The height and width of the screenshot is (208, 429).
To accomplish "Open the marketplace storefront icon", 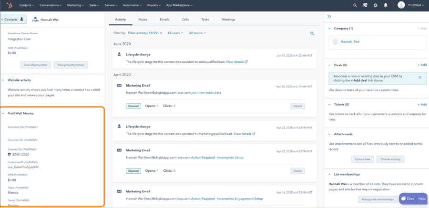I will (365, 5).
